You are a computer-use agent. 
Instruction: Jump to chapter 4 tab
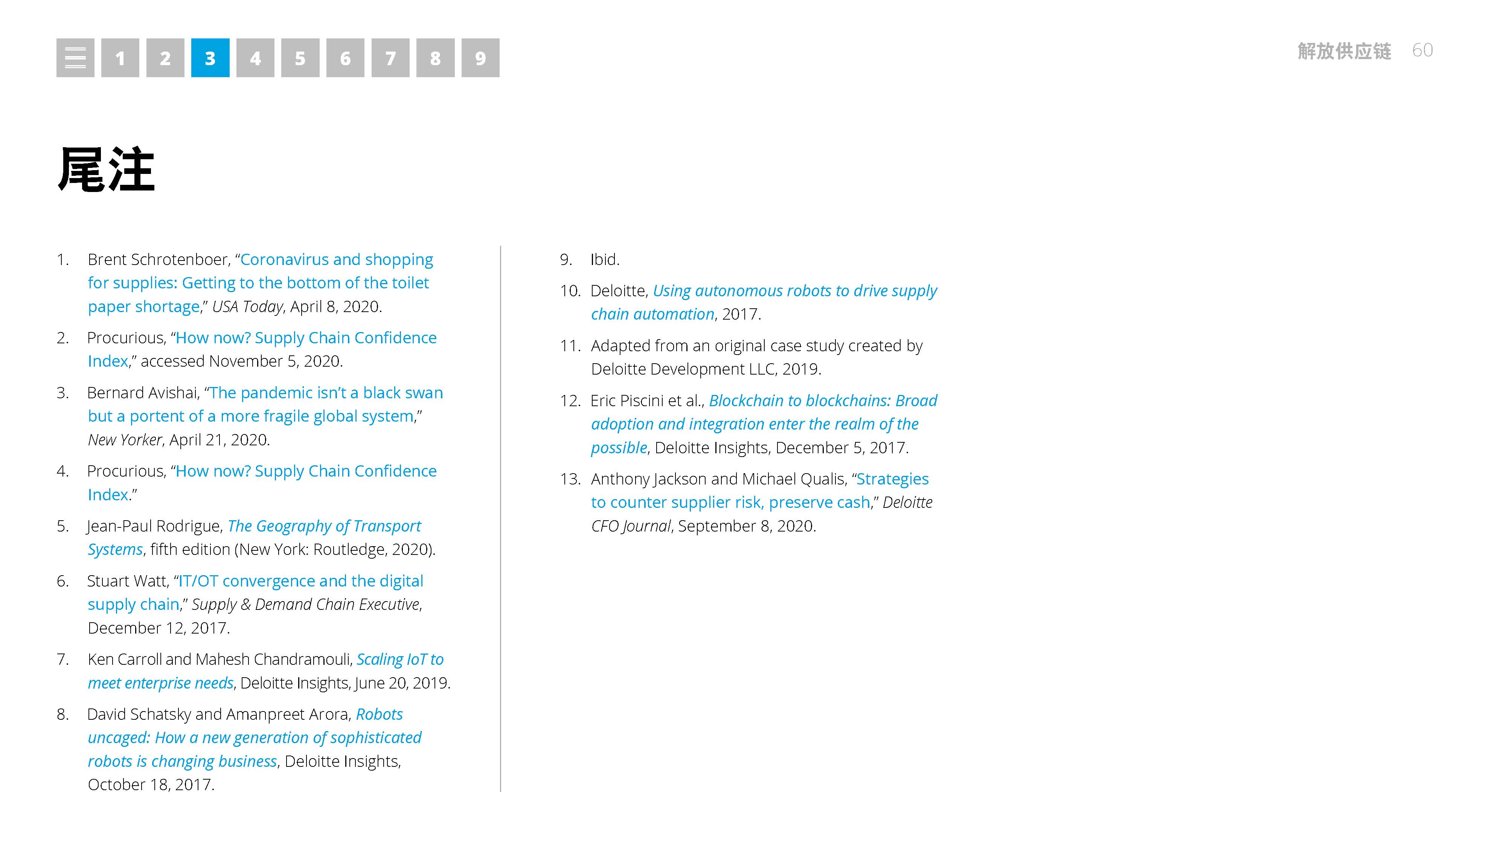(x=256, y=58)
